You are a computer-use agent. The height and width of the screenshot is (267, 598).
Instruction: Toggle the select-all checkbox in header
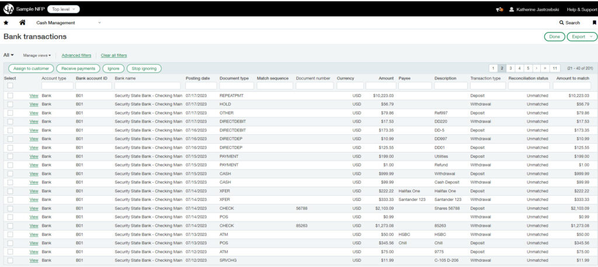coord(10,86)
